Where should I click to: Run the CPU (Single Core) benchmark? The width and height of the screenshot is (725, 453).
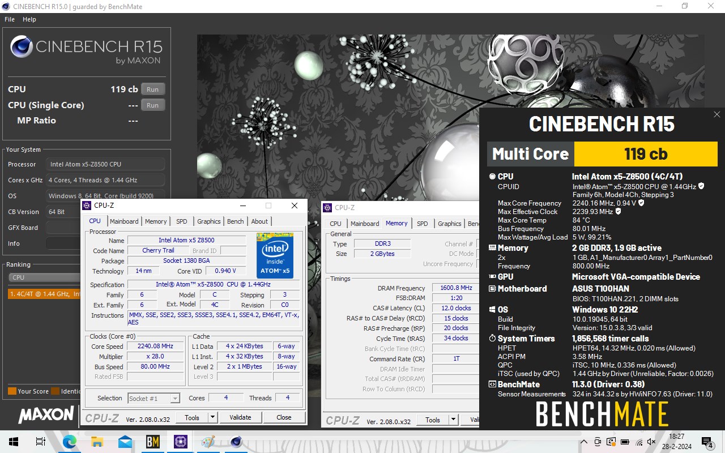pos(153,105)
